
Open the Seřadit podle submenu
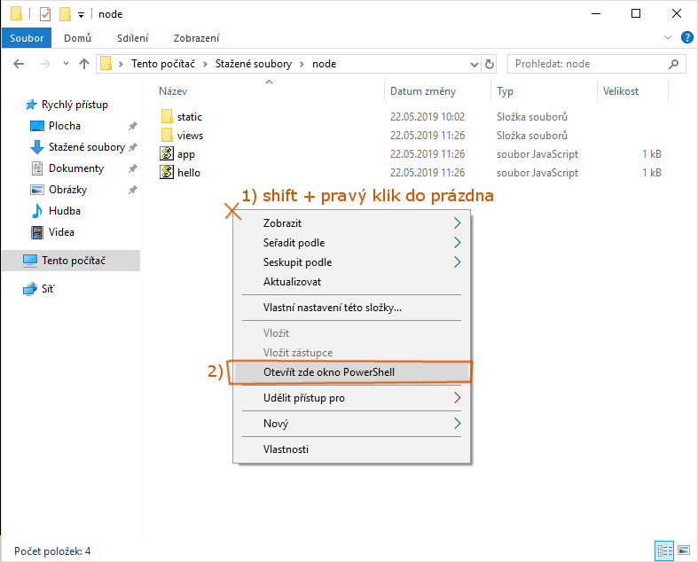pos(352,243)
